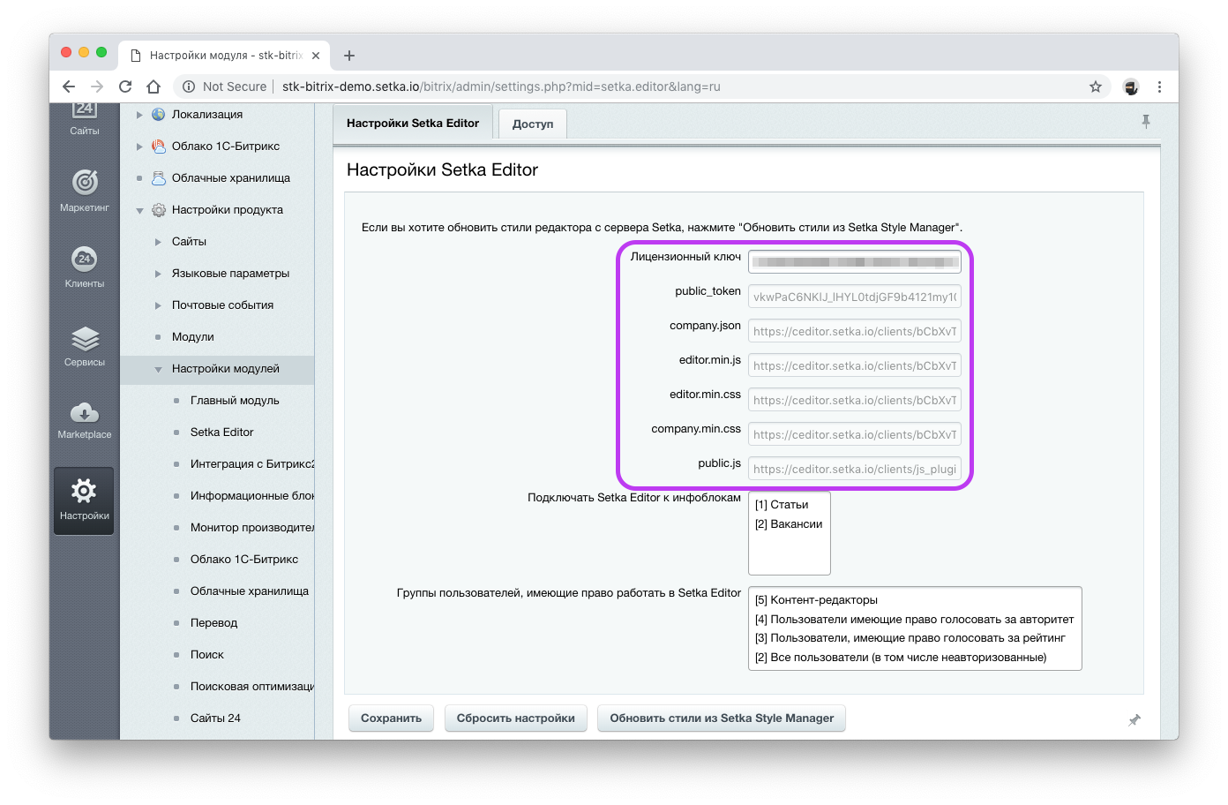
Task: Open the Сайты section in the sidebar
Action: [84, 119]
